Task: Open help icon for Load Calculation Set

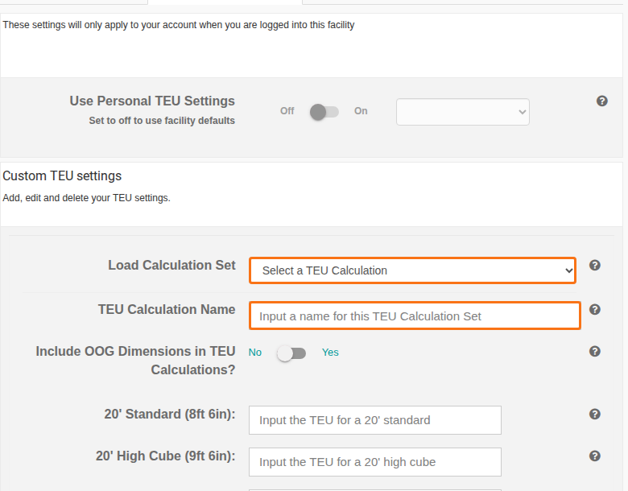Action: pos(595,265)
